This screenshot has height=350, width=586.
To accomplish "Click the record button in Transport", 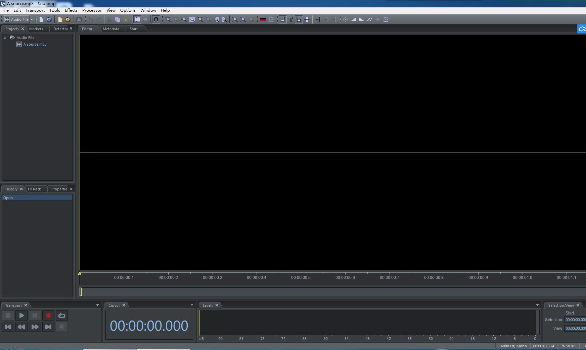I will pyautogui.click(x=48, y=315).
